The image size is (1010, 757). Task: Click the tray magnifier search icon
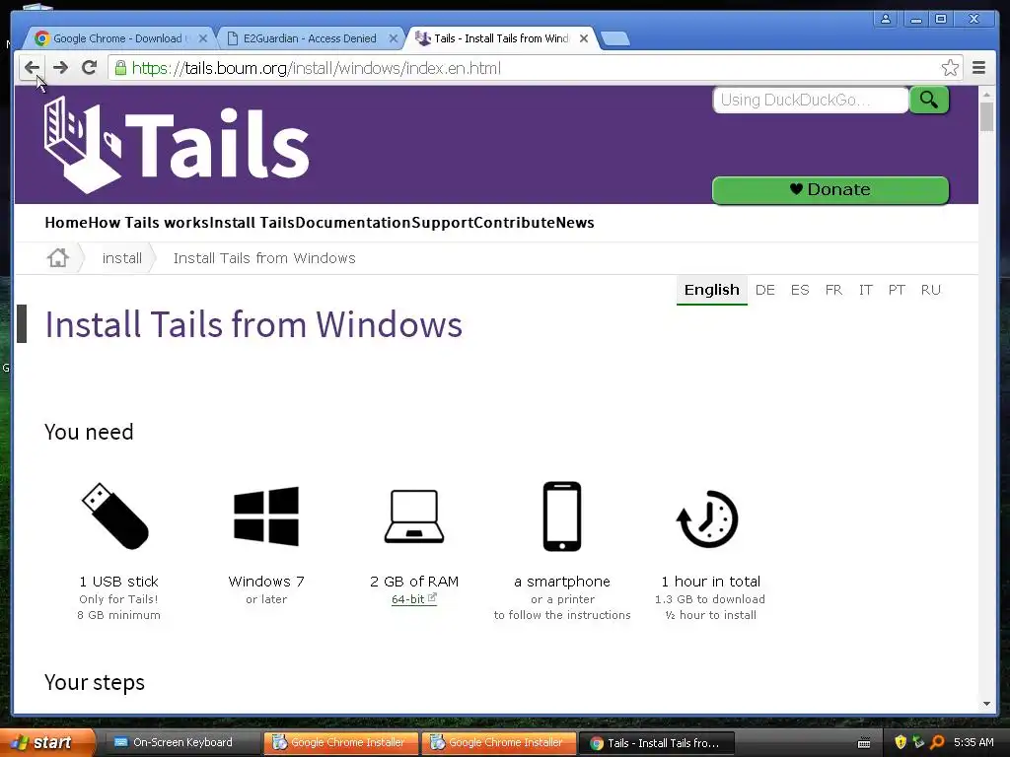937,742
